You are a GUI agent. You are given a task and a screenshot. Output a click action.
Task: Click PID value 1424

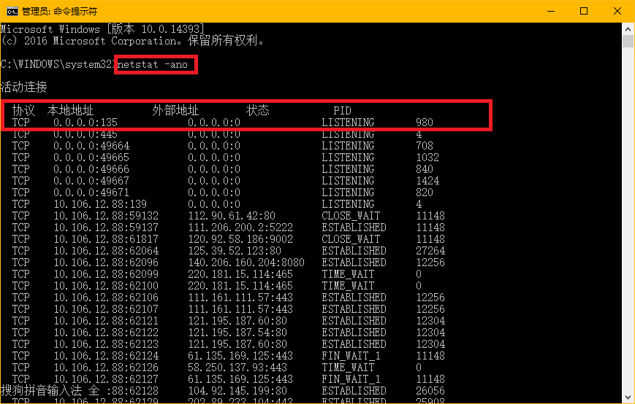click(x=427, y=181)
